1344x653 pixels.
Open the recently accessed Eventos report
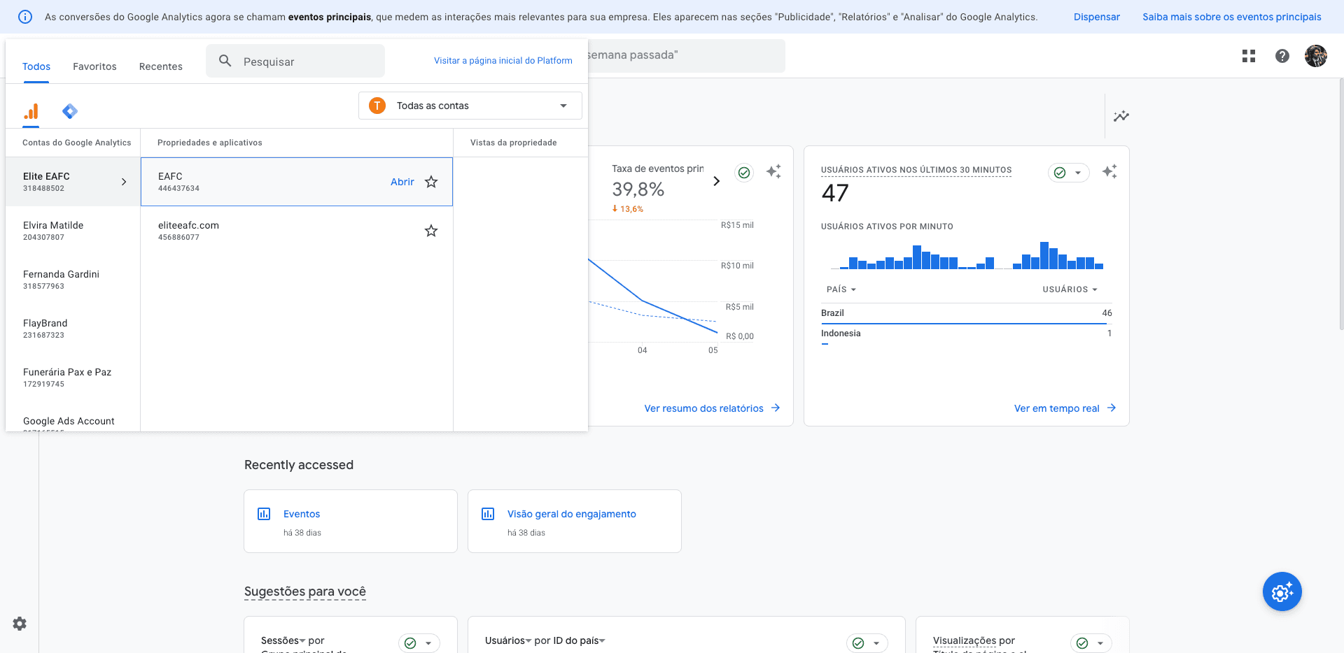click(x=351, y=521)
